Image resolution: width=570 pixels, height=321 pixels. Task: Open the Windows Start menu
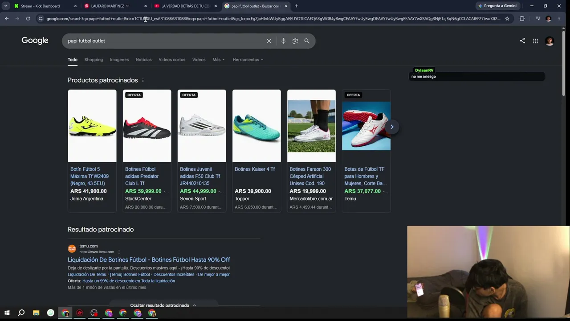(7, 313)
